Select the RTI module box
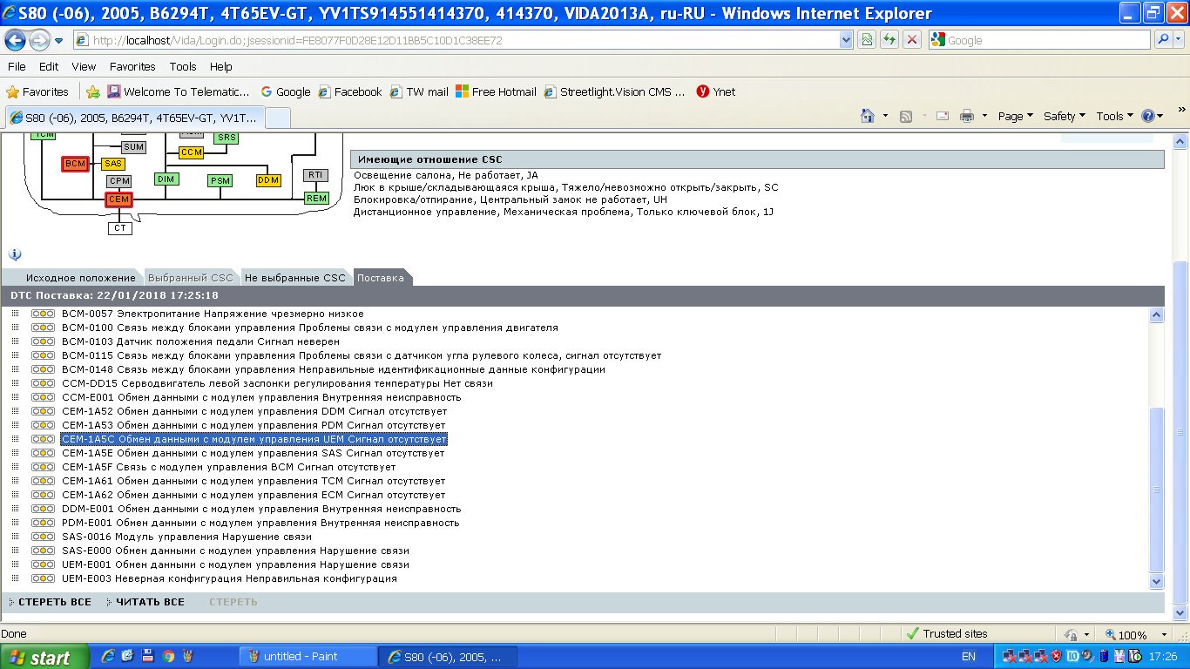Image resolution: width=1190 pixels, height=669 pixels. 315,175
